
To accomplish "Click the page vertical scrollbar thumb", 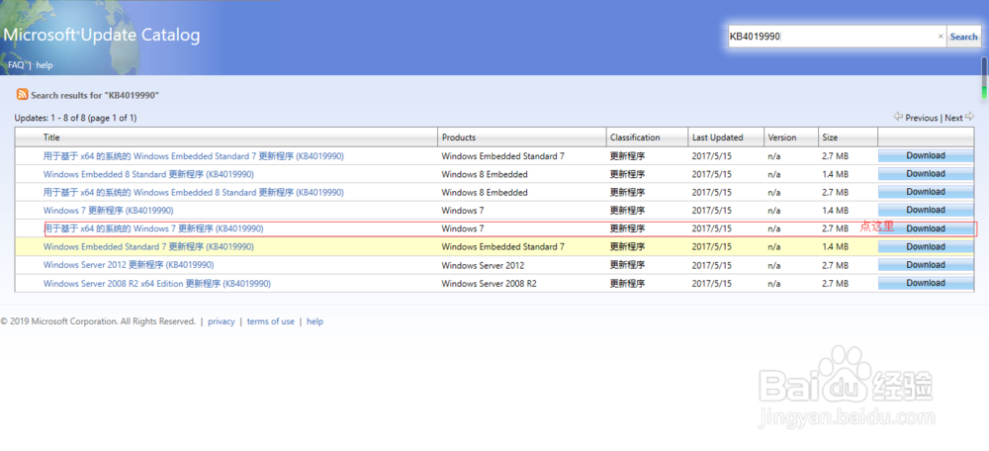I will coord(983,78).
